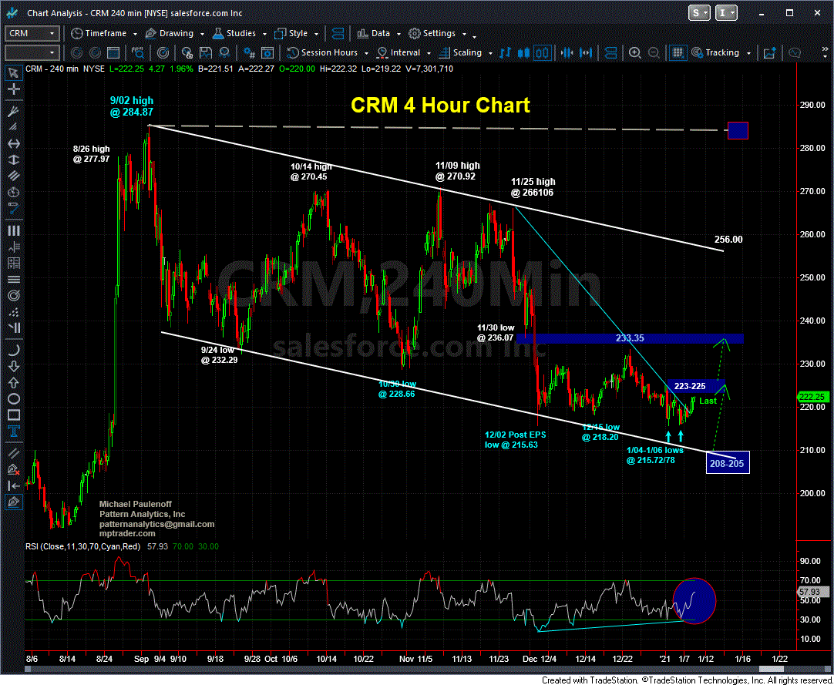Pick the horizontal double-arrow drawing tool
This screenshot has height=685, width=834.
click(x=15, y=143)
